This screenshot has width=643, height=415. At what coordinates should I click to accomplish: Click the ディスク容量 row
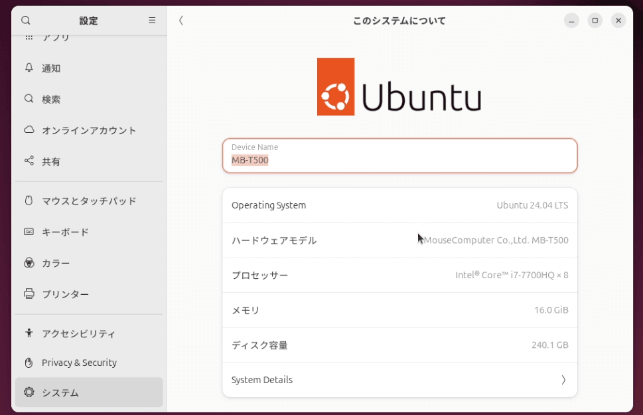(x=399, y=345)
